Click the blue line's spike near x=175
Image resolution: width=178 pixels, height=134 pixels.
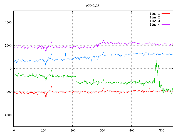[66, 53]
